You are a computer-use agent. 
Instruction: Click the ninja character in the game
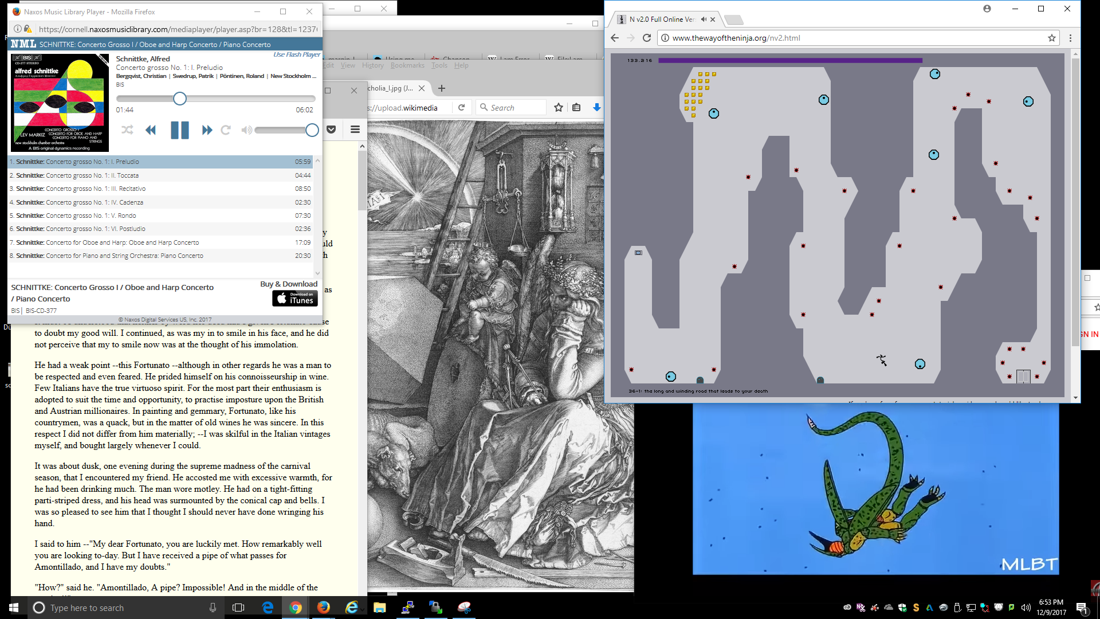click(x=882, y=360)
